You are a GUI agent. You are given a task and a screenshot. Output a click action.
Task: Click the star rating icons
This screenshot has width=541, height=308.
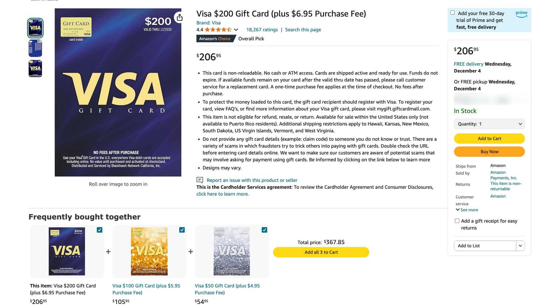point(218,30)
